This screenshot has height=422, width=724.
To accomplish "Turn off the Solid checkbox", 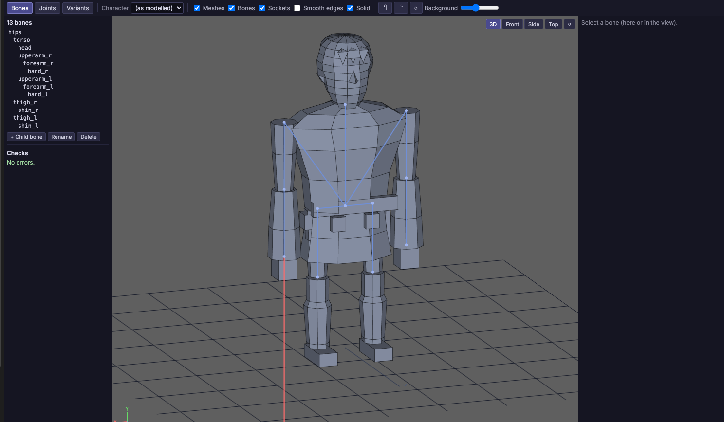I will pos(350,8).
